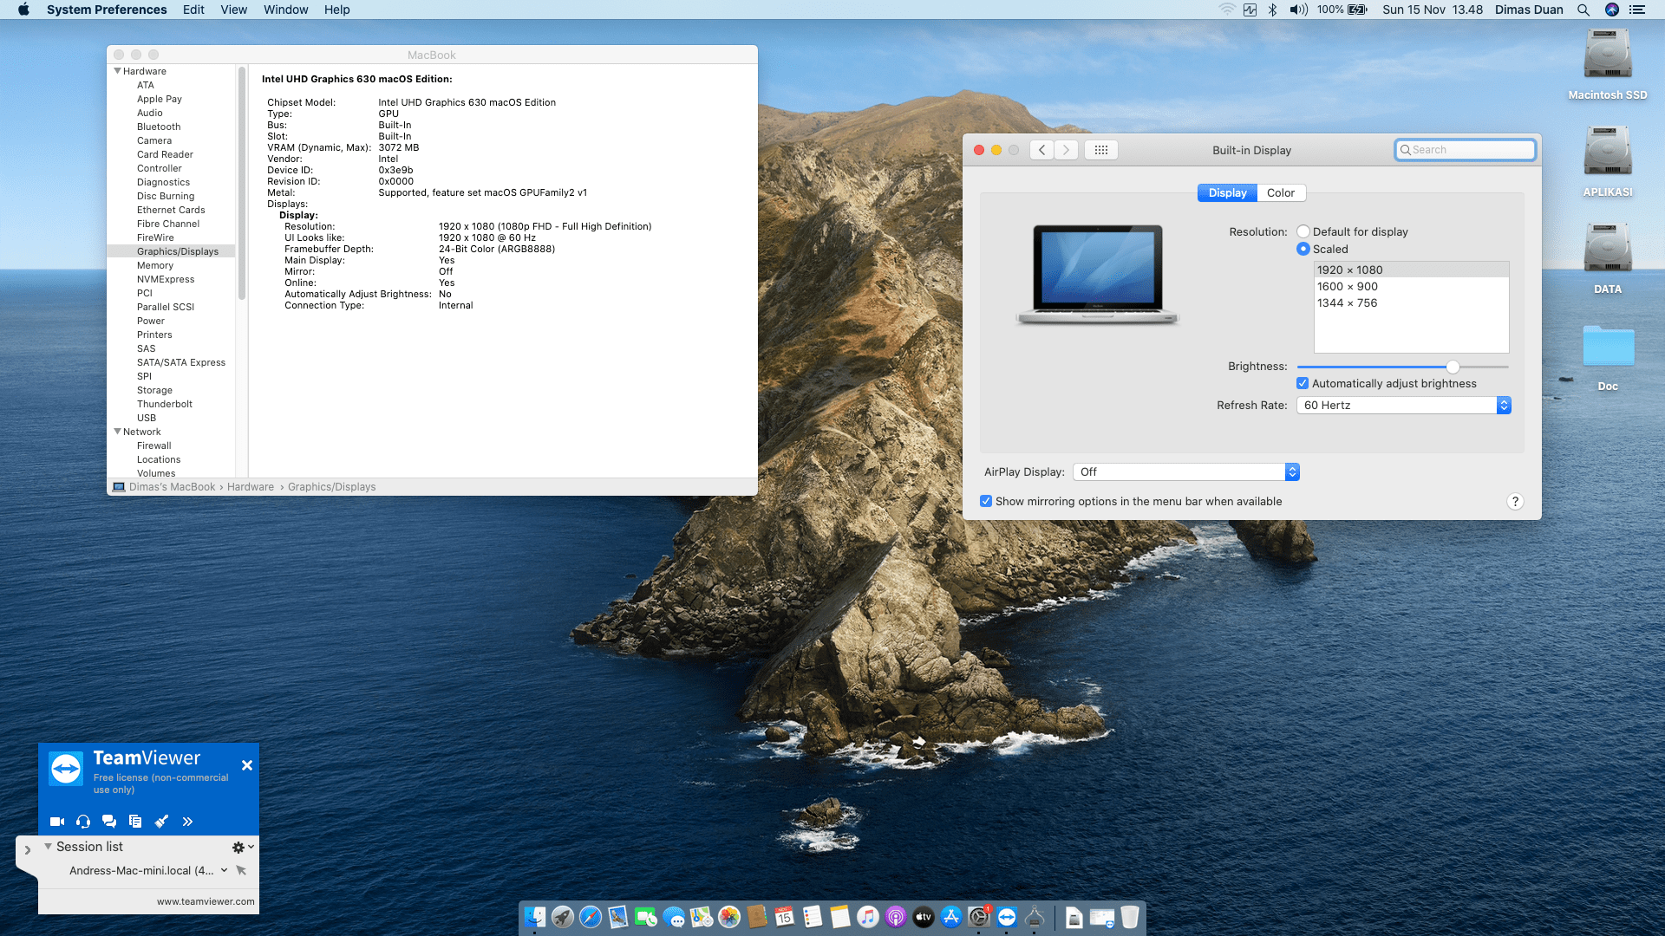The image size is (1665, 936).
Task: Click remote control cursor icon for session
Action: click(x=241, y=871)
